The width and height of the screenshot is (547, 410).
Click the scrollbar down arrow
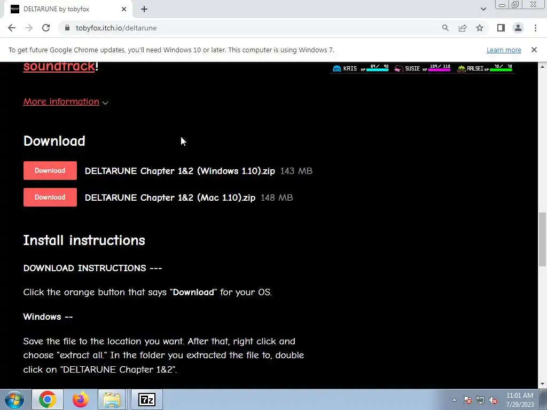(x=542, y=384)
